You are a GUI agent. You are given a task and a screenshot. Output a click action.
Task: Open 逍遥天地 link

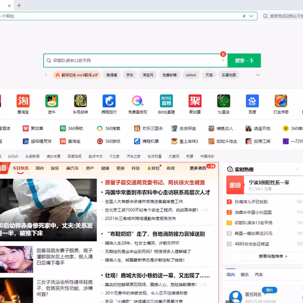(x=258, y=128)
